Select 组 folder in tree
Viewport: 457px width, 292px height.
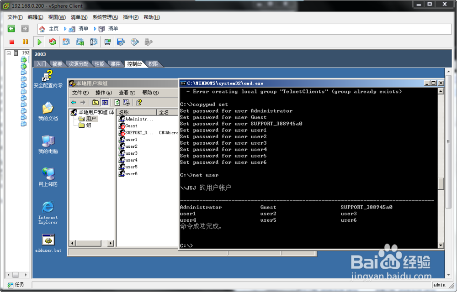[85, 125]
